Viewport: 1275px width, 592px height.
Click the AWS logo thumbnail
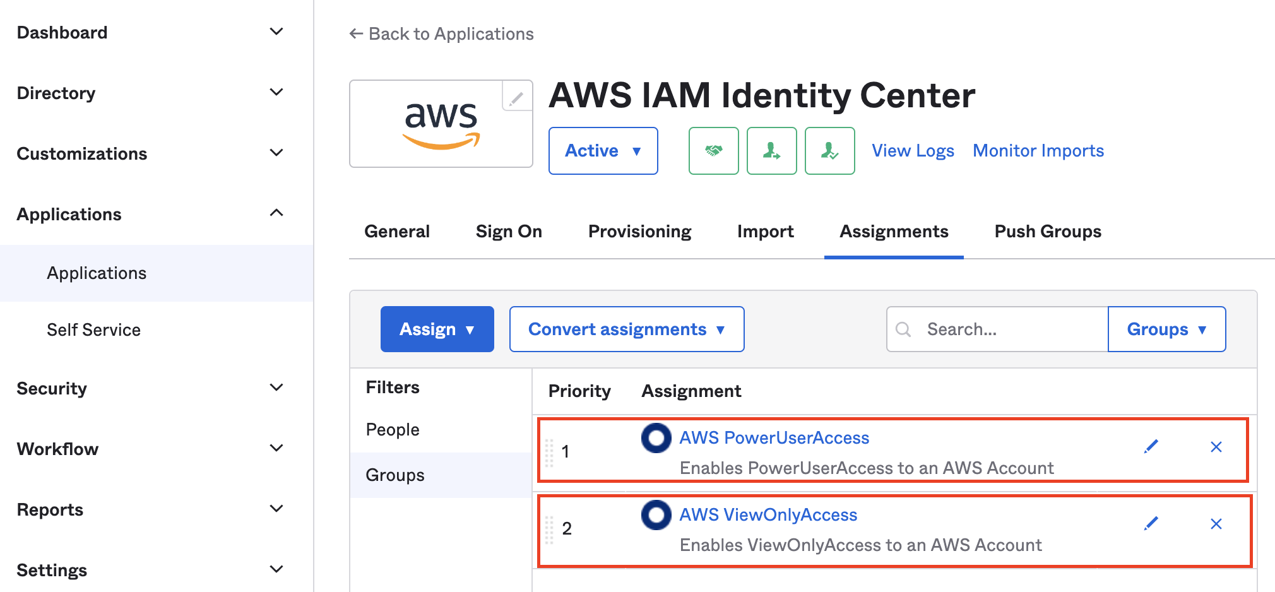click(x=441, y=124)
